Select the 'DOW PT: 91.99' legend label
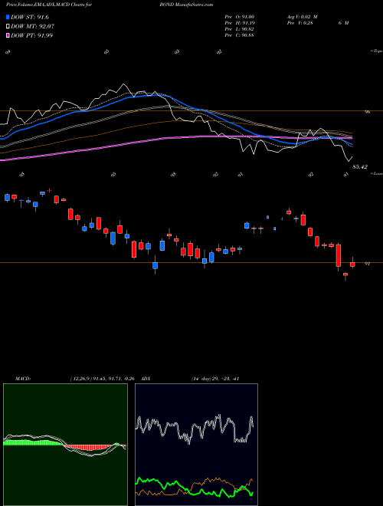 [x=31, y=35]
